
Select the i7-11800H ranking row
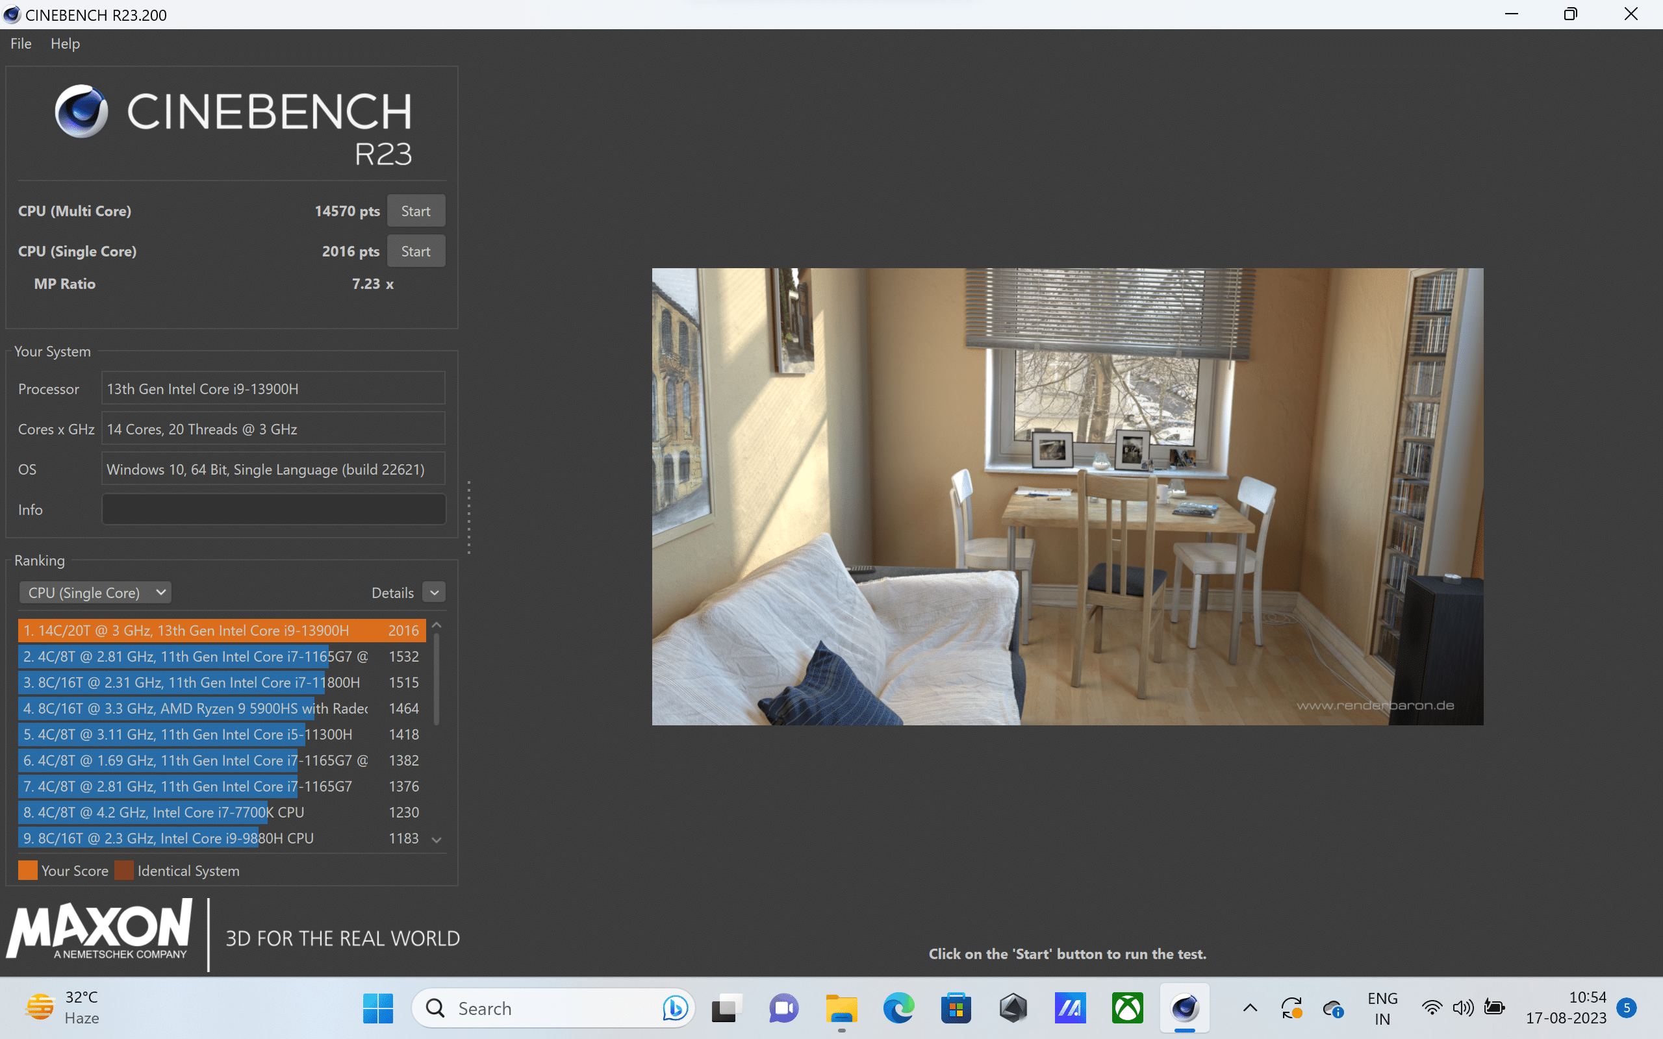click(x=222, y=682)
